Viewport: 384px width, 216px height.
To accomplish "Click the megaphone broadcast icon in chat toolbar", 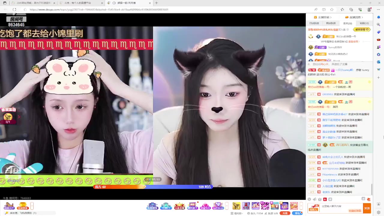I will tap(314, 199).
